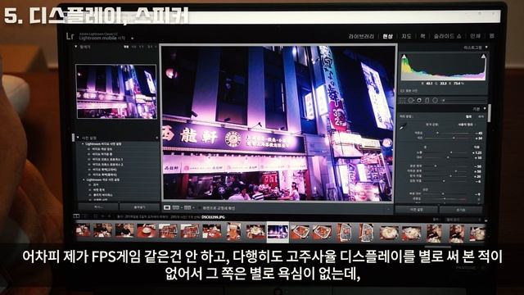Click the Reset button in right panel
Image resolution: width=524 pixels, height=295 pixels.
click(460, 210)
